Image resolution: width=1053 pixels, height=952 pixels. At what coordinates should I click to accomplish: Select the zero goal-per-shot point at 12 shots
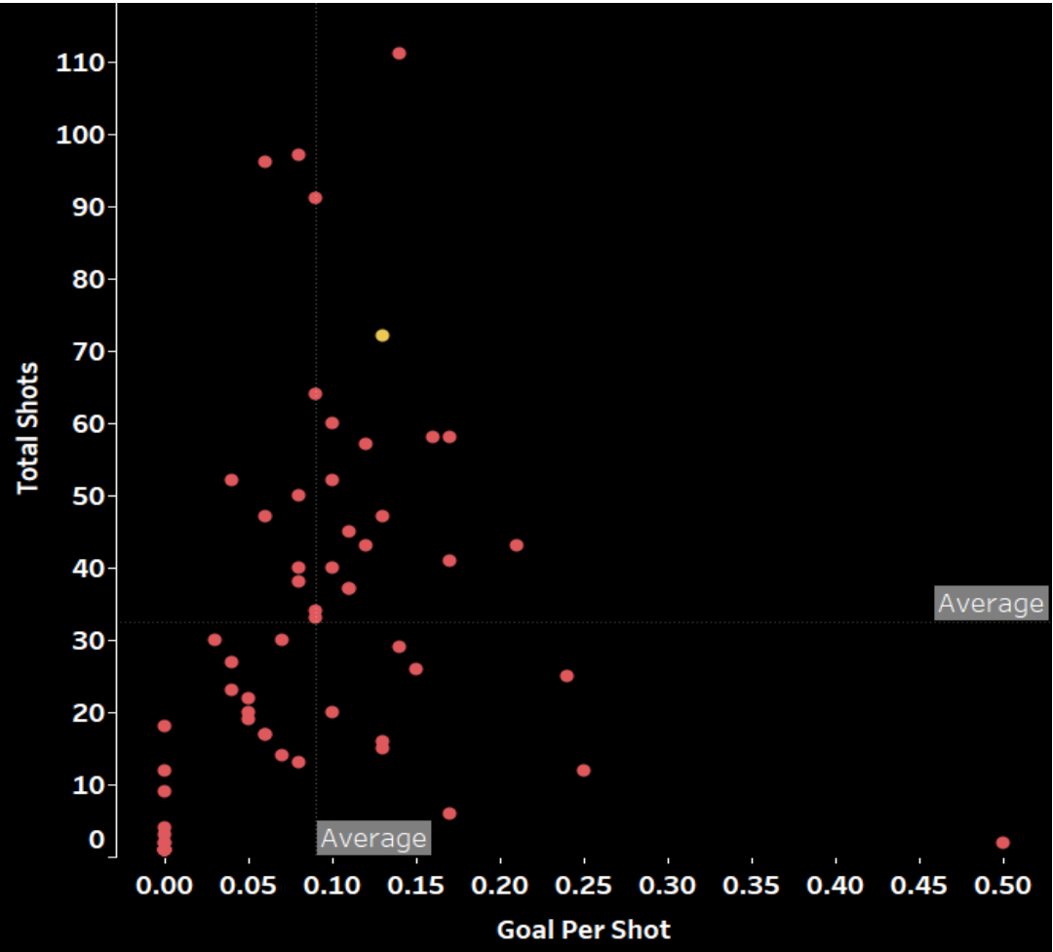(x=164, y=770)
